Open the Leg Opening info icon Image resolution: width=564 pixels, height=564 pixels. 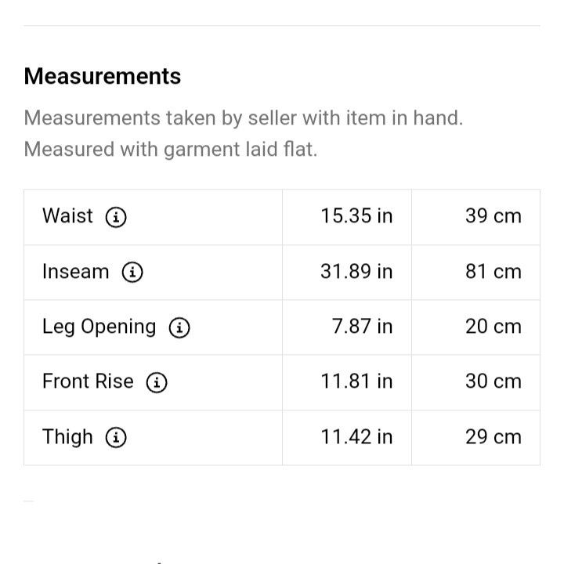click(179, 327)
